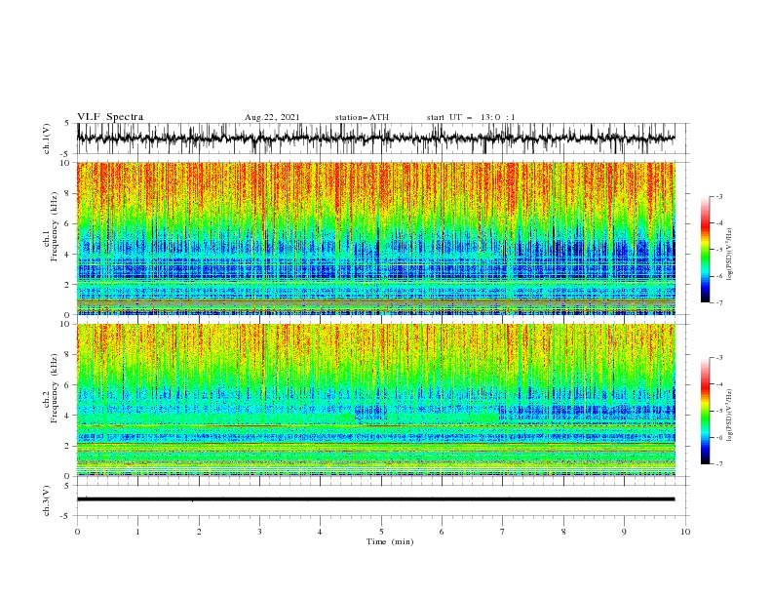Click tick label "1" on the Time axis
The height and width of the screenshot is (597, 772).
(137, 532)
